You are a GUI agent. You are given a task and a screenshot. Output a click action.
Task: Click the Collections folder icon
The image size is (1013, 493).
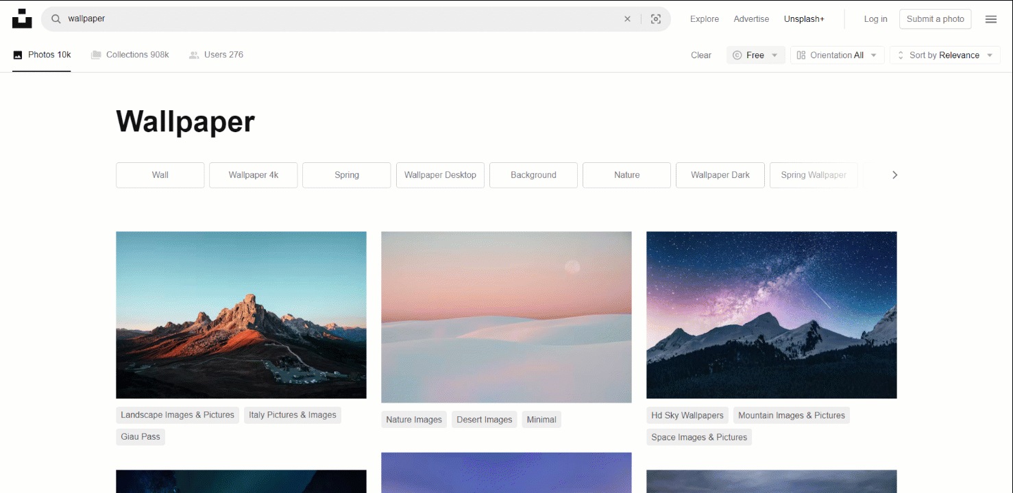95,54
